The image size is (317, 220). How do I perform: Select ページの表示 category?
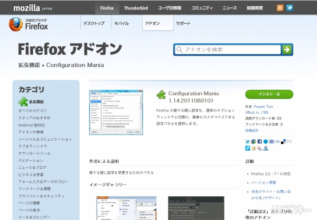[x=29, y=210]
